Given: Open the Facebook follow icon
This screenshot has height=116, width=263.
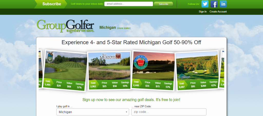Looking at the screenshot, I should point(214,4).
